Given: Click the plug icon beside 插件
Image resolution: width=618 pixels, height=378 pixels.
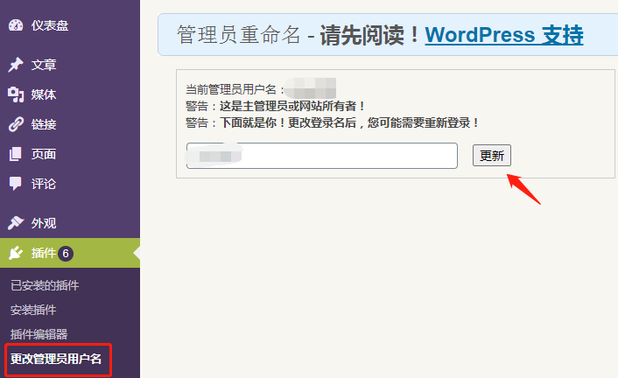Looking at the screenshot, I should pos(16,253).
